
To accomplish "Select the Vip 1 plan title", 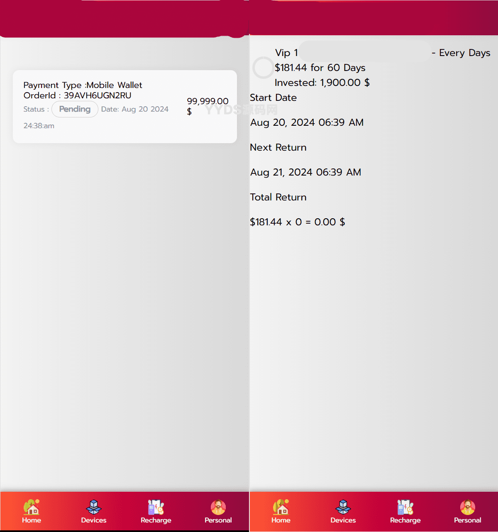I will point(286,53).
